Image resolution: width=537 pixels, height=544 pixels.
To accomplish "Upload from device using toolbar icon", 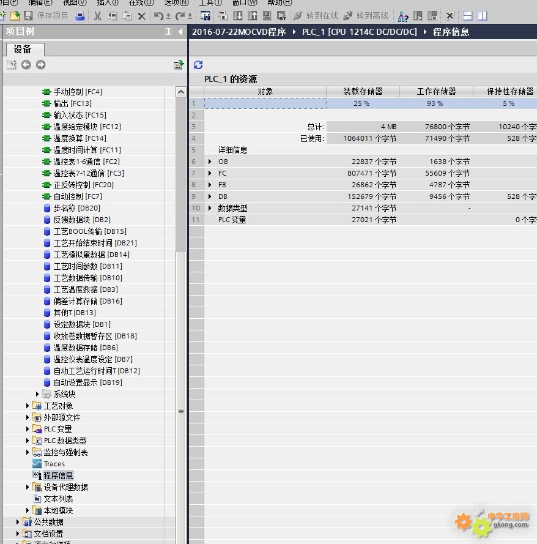I will tap(253, 16).
